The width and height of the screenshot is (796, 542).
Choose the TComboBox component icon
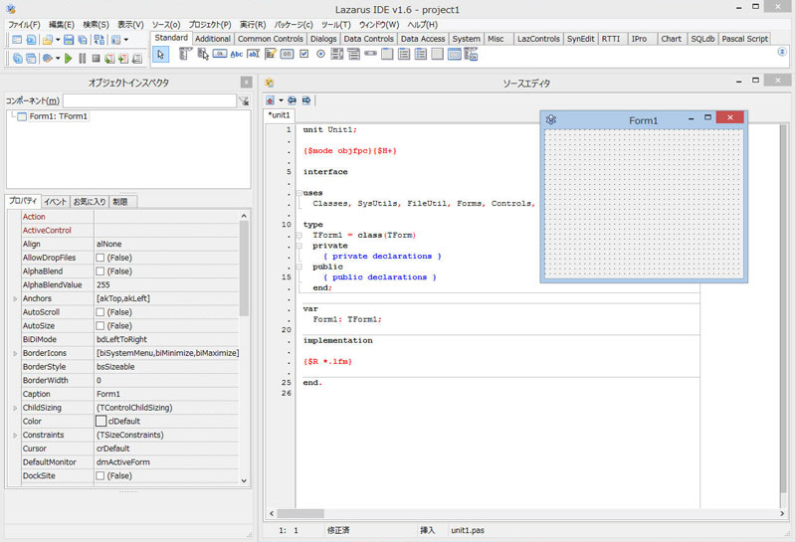point(354,54)
